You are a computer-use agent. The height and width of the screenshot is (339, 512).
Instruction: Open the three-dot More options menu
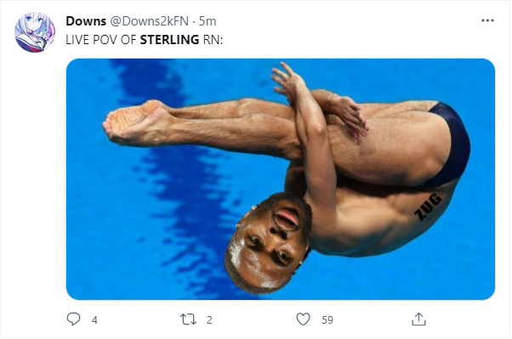point(487,20)
